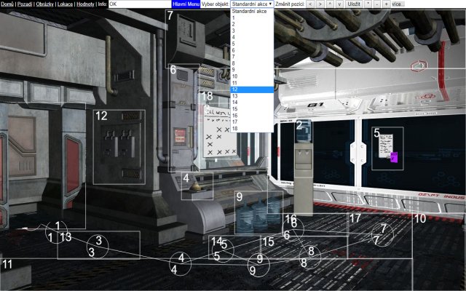Select hotspot 9 over the water bottles
The image size is (466, 291).
pos(259,212)
